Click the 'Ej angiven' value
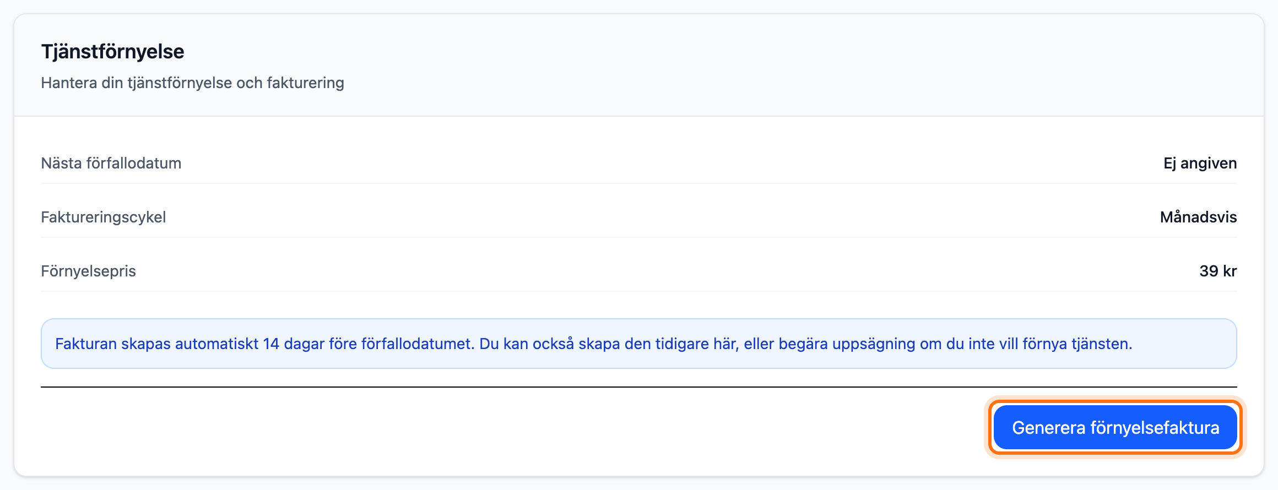The height and width of the screenshot is (490, 1278). pyautogui.click(x=1200, y=164)
